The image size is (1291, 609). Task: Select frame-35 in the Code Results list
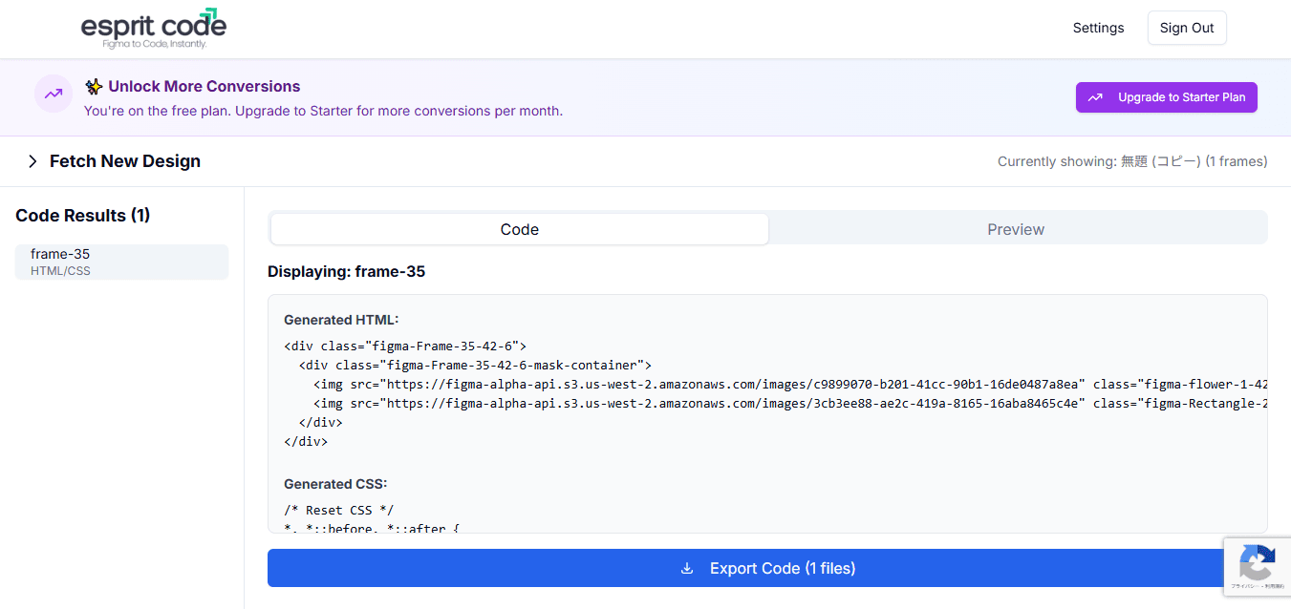[x=121, y=261]
